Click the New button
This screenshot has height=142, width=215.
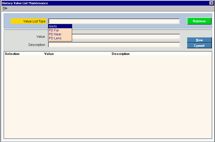point(199,40)
